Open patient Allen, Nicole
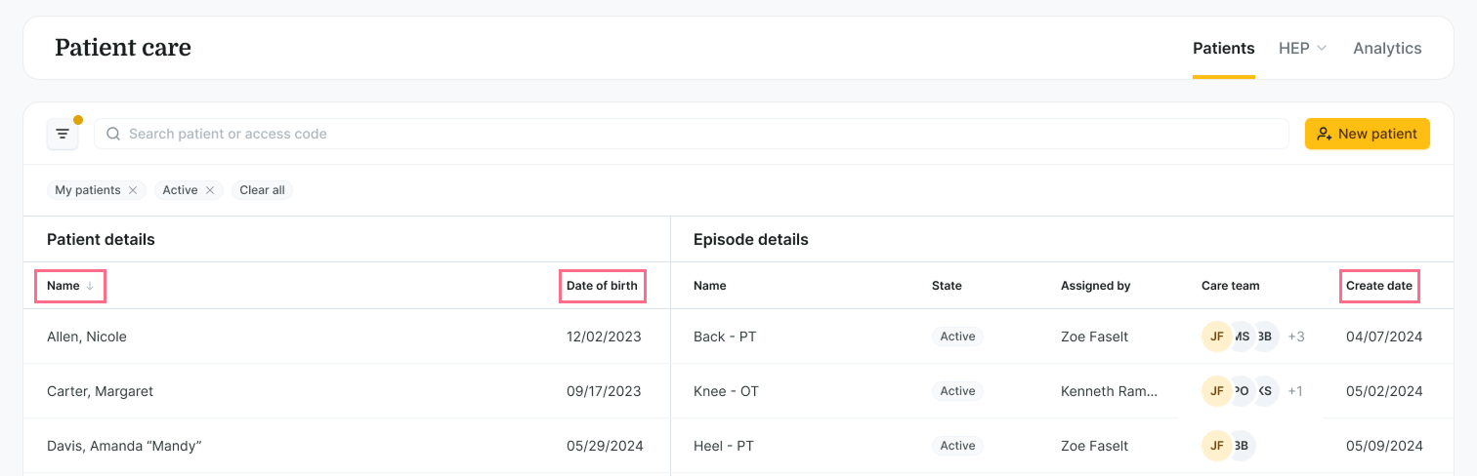This screenshot has height=476, width=1477. click(87, 337)
